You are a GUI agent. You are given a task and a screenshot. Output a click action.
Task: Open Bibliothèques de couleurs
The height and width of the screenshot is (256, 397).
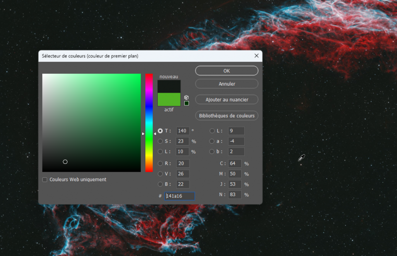(227, 116)
